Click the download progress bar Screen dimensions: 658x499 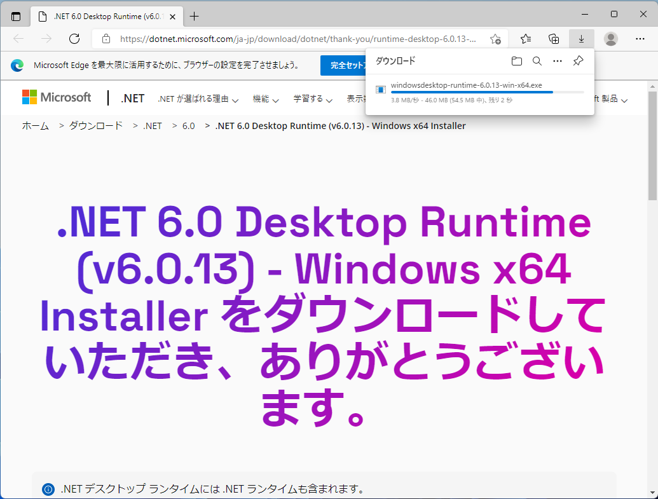pos(487,92)
